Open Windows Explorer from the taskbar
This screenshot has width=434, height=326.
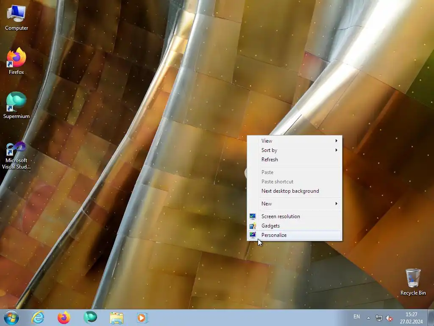pyautogui.click(x=117, y=318)
